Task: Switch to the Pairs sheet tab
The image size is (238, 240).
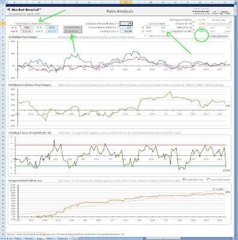Action: (40, 238)
